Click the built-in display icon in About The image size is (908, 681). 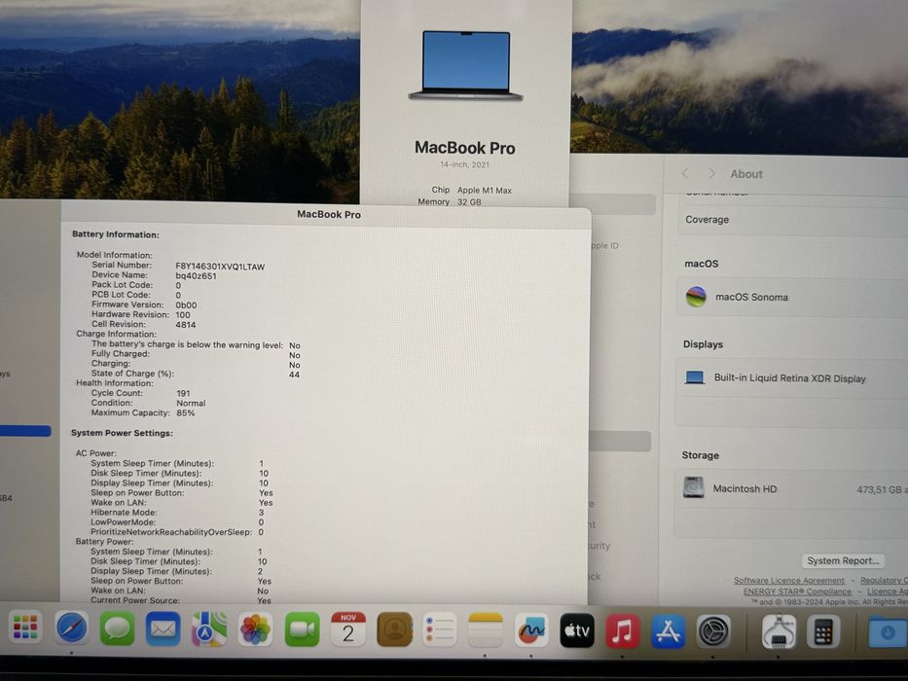click(694, 377)
